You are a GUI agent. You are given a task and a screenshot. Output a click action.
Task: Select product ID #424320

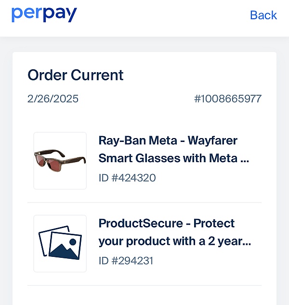tap(127, 178)
